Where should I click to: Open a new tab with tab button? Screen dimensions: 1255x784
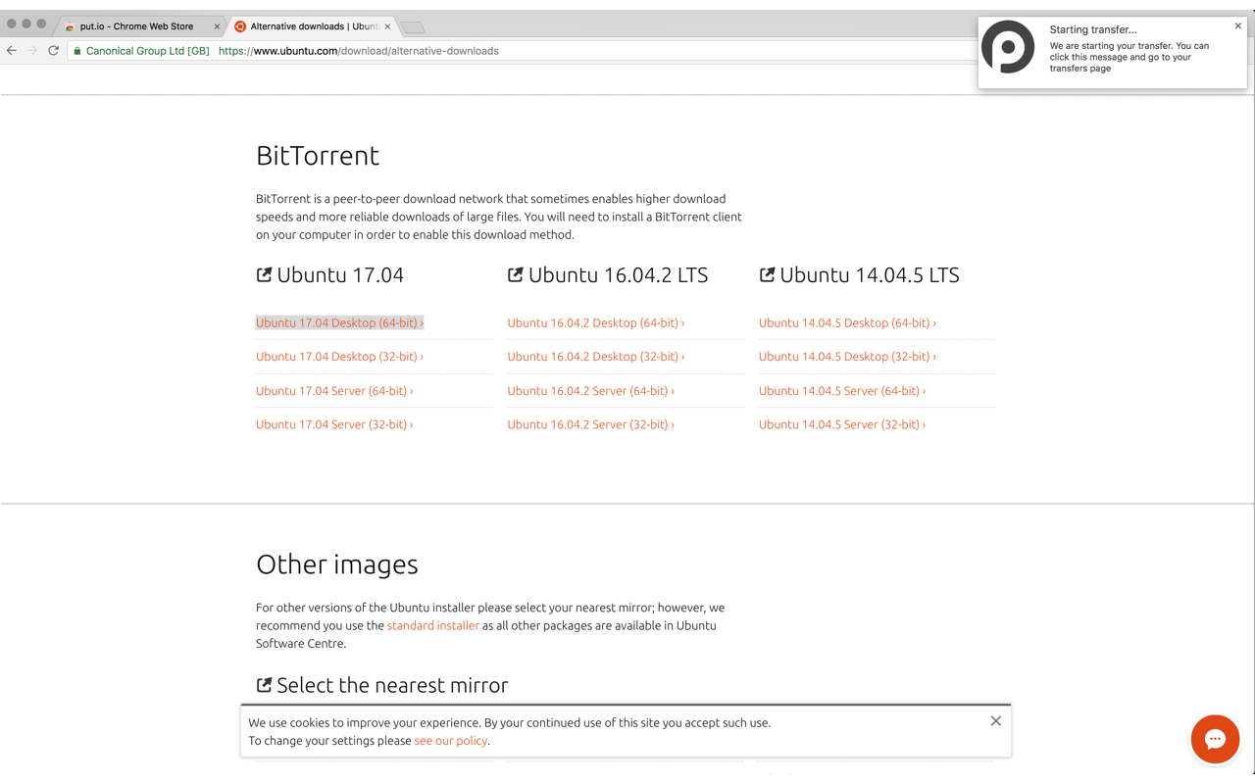point(413,26)
